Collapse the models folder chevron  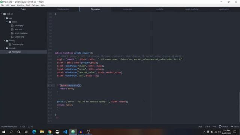point(4,48)
